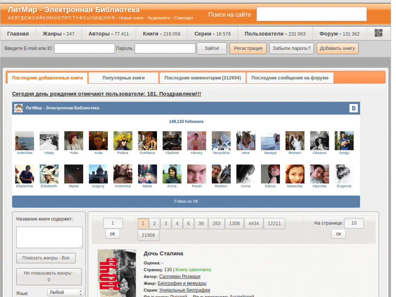
Task: Open Grigory's follower avatar
Action: (98, 174)
